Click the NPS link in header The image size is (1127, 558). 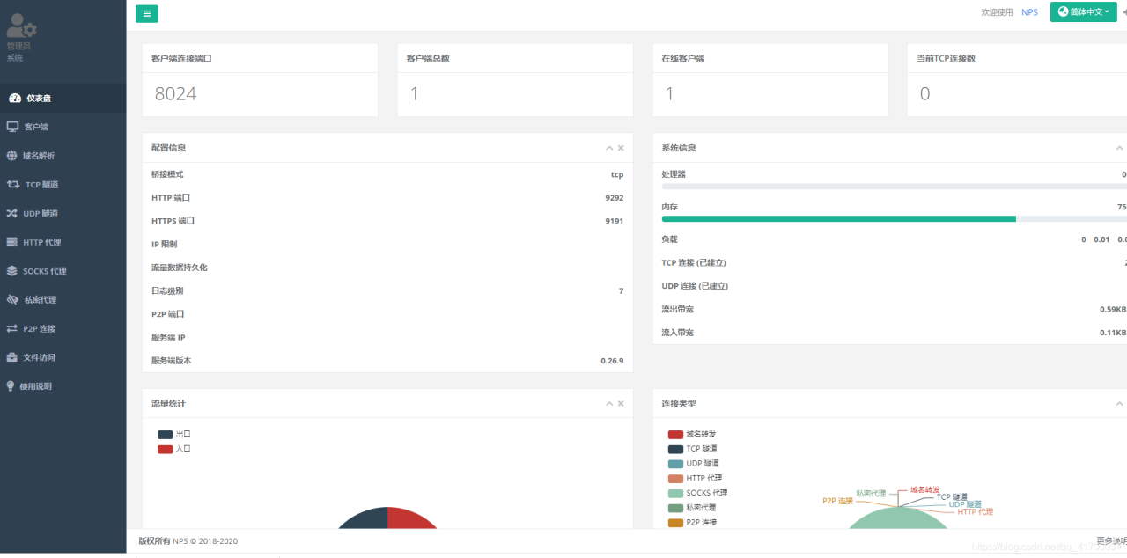[1029, 12]
